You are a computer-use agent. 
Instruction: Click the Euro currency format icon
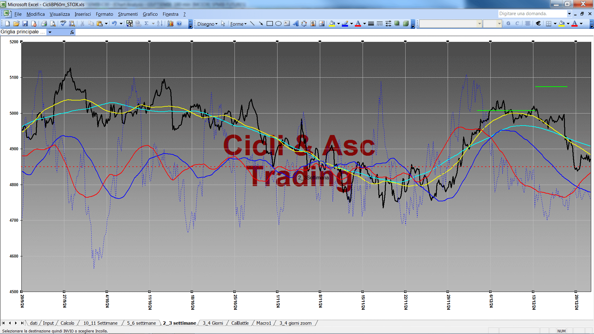pyautogui.click(x=538, y=24)
